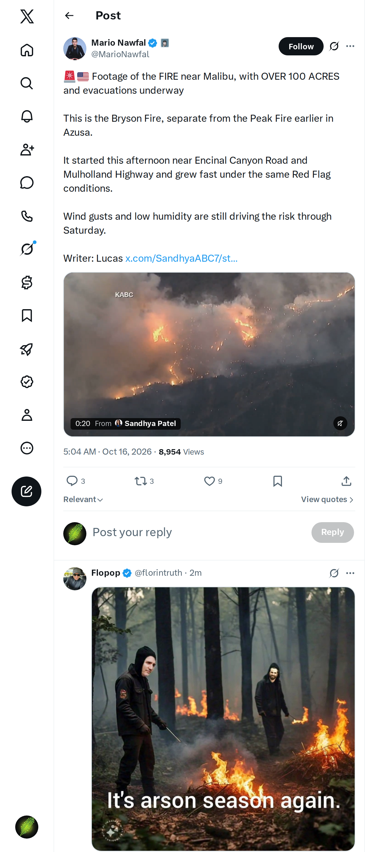Play the KABC fire video
This screenshot has width=365, height=852.
coord(209,354)
